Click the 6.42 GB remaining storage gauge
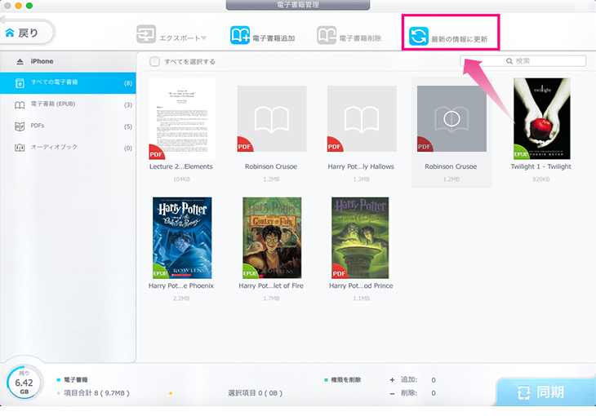Image resolution: width=596 pixels, height=416 pixels. click(x=24, y=383)
